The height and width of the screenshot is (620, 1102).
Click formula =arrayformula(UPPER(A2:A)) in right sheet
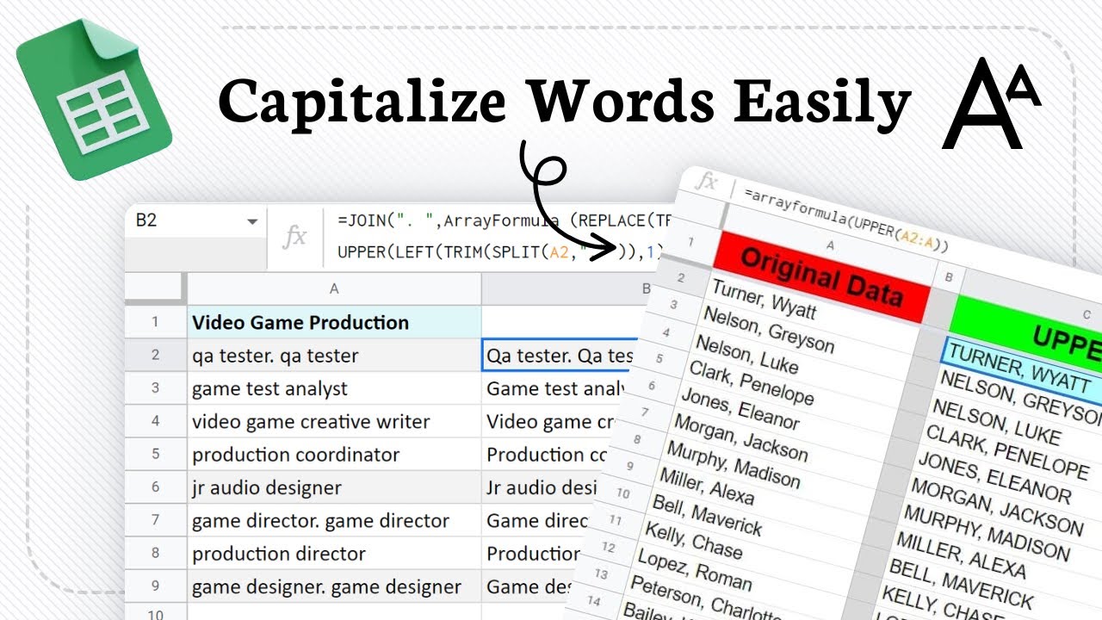pos(845,222)
